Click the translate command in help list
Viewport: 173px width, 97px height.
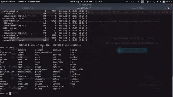pyautogui.click(x=23, y=84)
